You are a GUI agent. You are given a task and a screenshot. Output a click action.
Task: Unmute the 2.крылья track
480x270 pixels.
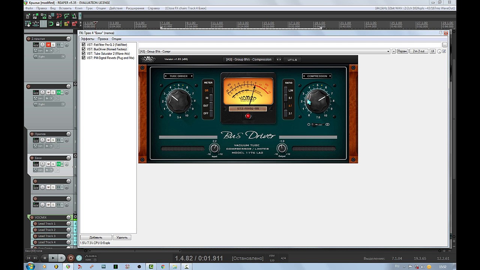click(48, 45)
